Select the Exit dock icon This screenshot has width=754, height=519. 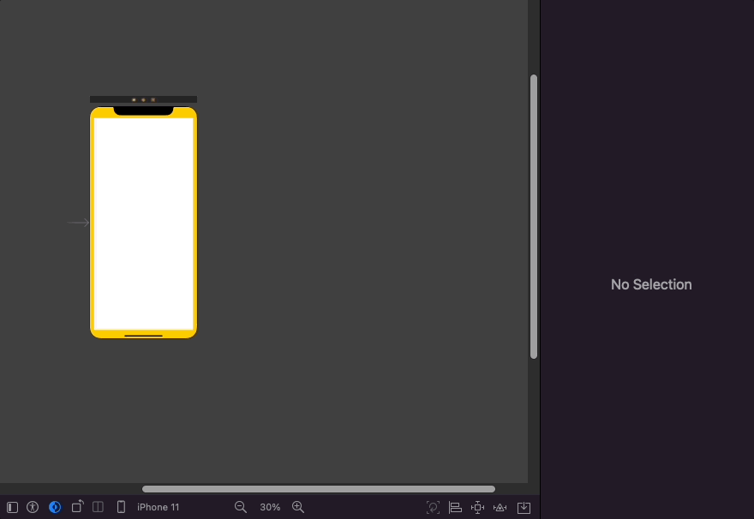pyautogui.click(x=153, y=99)
